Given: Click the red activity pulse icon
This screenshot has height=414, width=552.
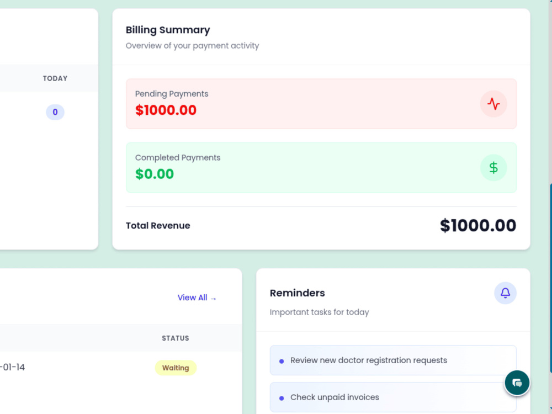Looking at the screenshot, I should pyautogui.click(x=493, y=104).
